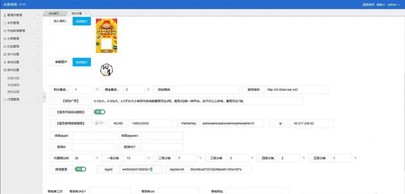Screen dimensions: 405x194
Task: Click the 红包管理 sidebar icon
Action: pyautogui.click(x=5, y=47)
